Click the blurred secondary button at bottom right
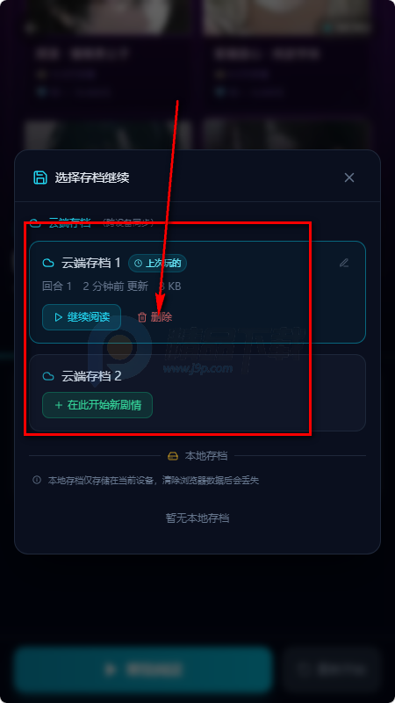Image resolution: width=395 pixels, height=703 pixels. (x=333, y=670)
